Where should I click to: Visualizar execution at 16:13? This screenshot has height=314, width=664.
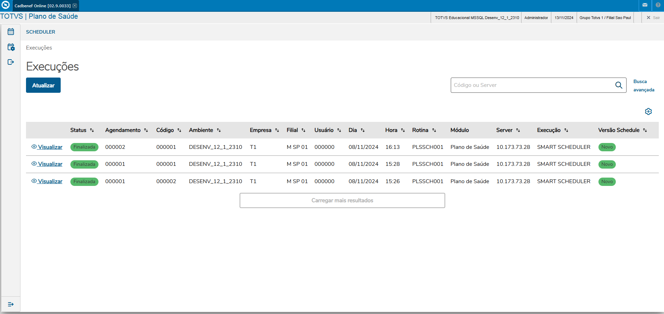47,147
